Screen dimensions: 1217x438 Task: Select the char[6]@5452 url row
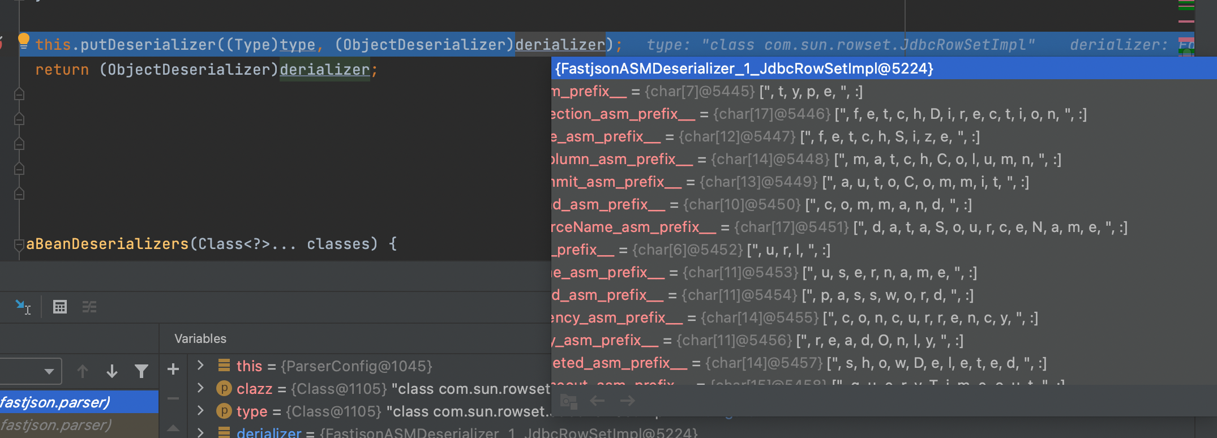tap(884, 250)
